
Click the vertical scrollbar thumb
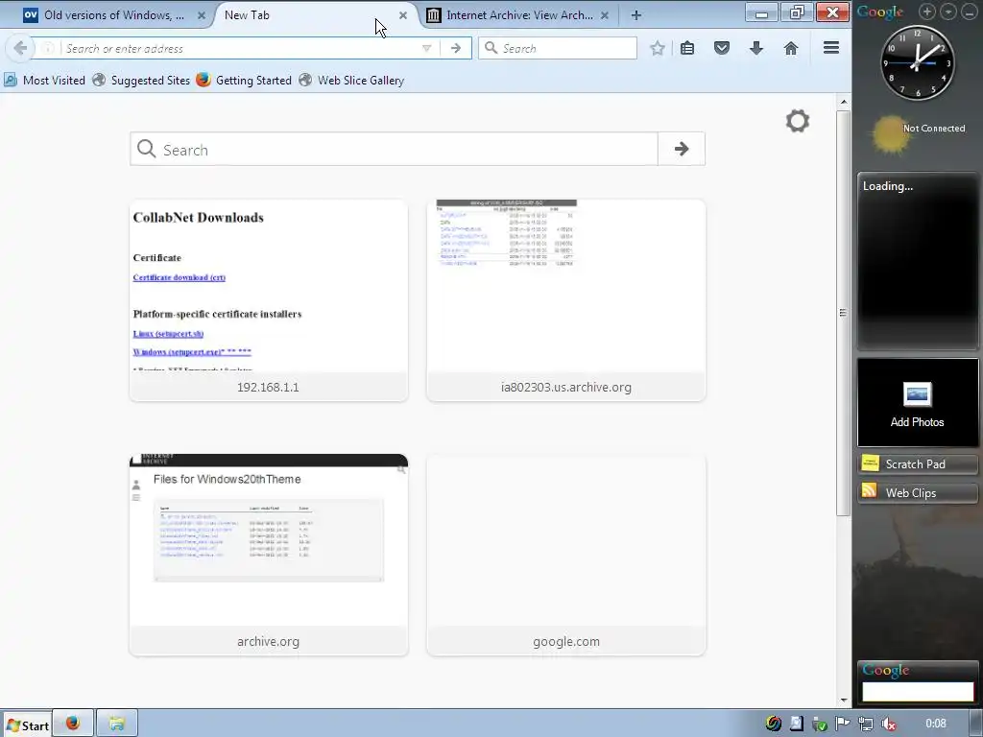844,313
